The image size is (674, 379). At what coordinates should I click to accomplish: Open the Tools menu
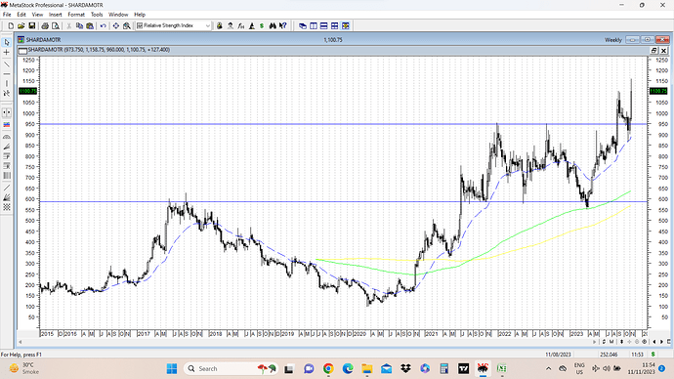[x=97, y=15]
